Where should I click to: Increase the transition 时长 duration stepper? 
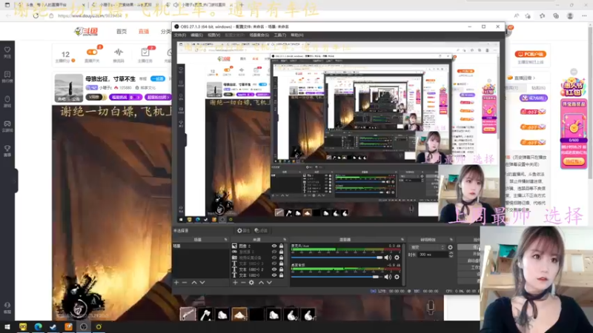(451, 253)
